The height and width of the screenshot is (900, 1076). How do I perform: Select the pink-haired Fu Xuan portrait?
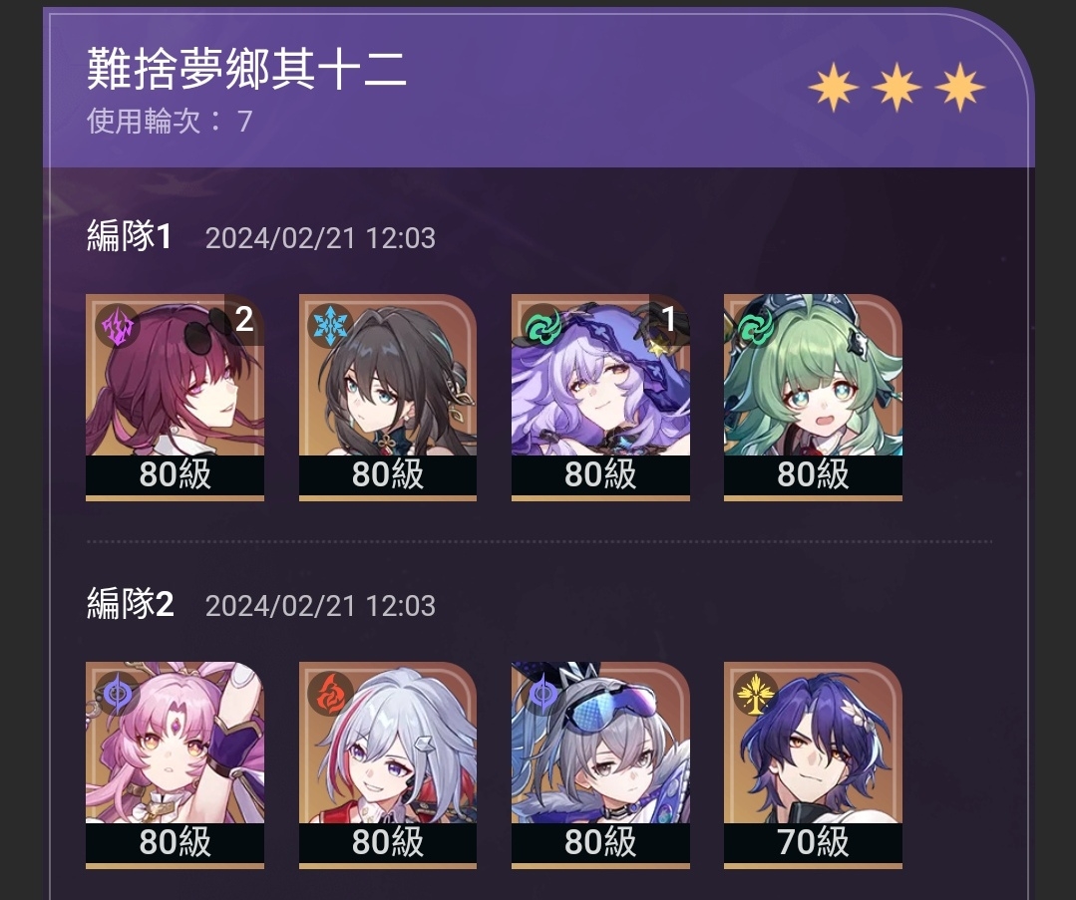click(175, 764)
